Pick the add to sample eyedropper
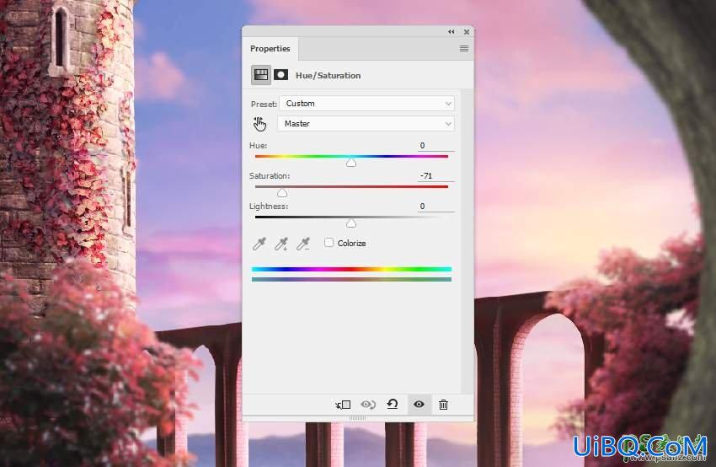This screenshot has width=716, height=467. [281, 244]
